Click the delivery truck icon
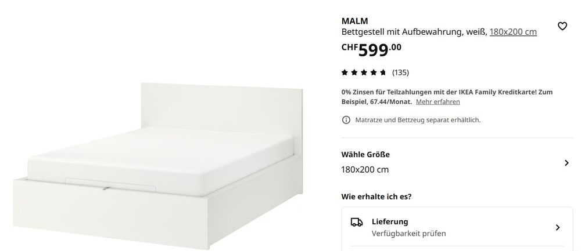The height and width of the screenshot is (251, 581). tap(357, 222)
